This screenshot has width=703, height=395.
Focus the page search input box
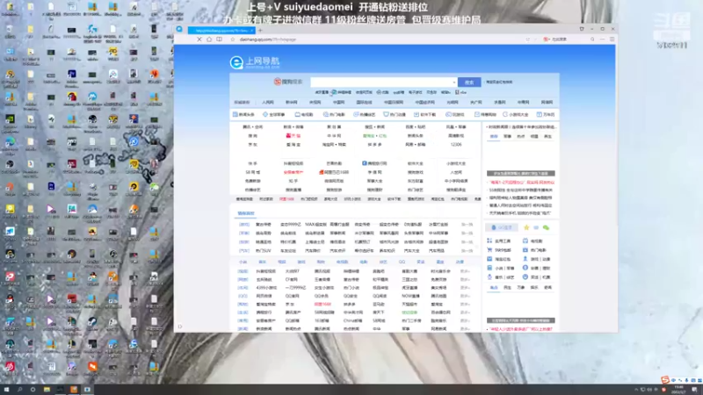click(384, 82)
